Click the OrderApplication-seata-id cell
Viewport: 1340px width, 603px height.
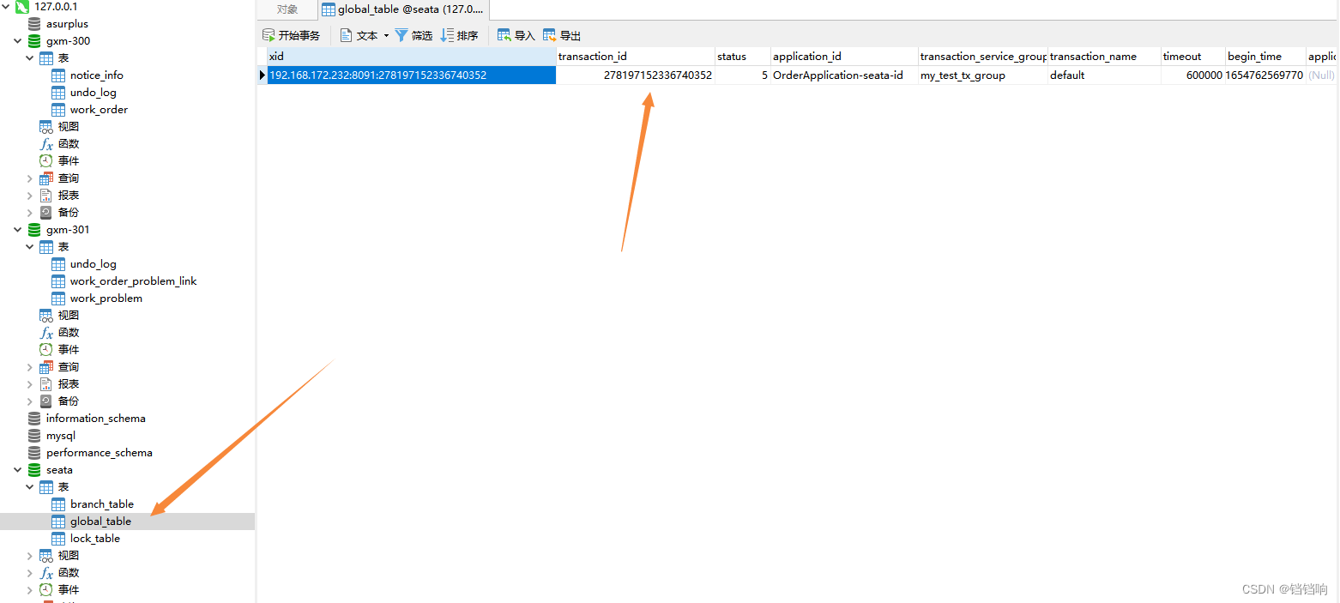pos(844,75)
